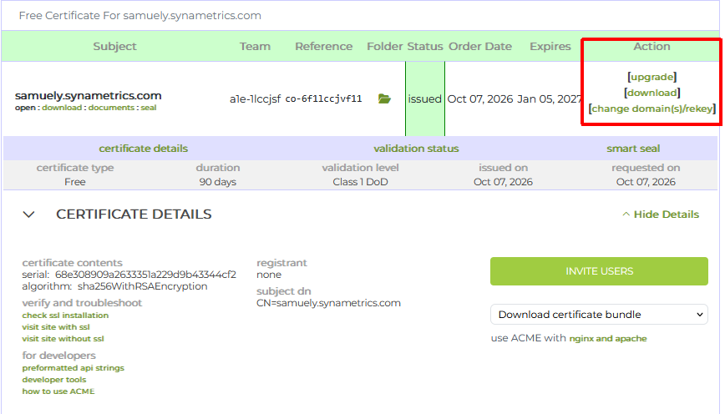Click the Order Date column header

480,46
